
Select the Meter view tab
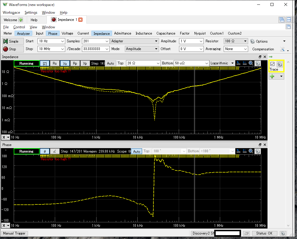[8, 33]
